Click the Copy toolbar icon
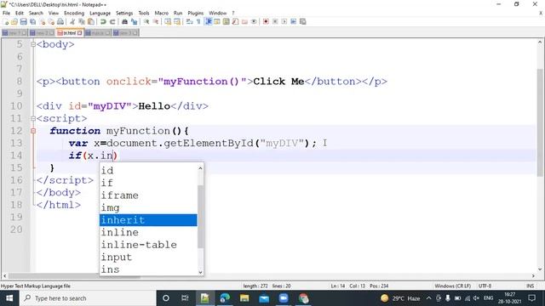 [82, 21]
